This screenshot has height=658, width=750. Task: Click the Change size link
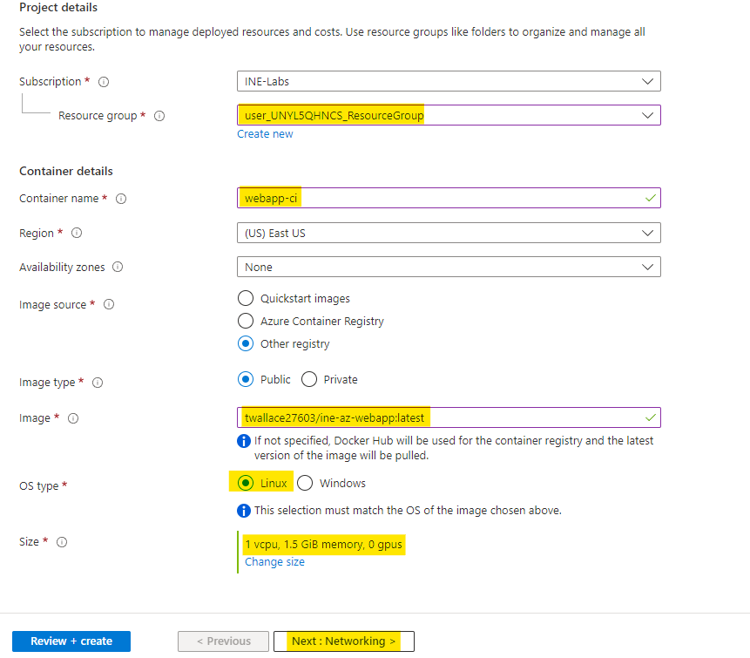274,562
